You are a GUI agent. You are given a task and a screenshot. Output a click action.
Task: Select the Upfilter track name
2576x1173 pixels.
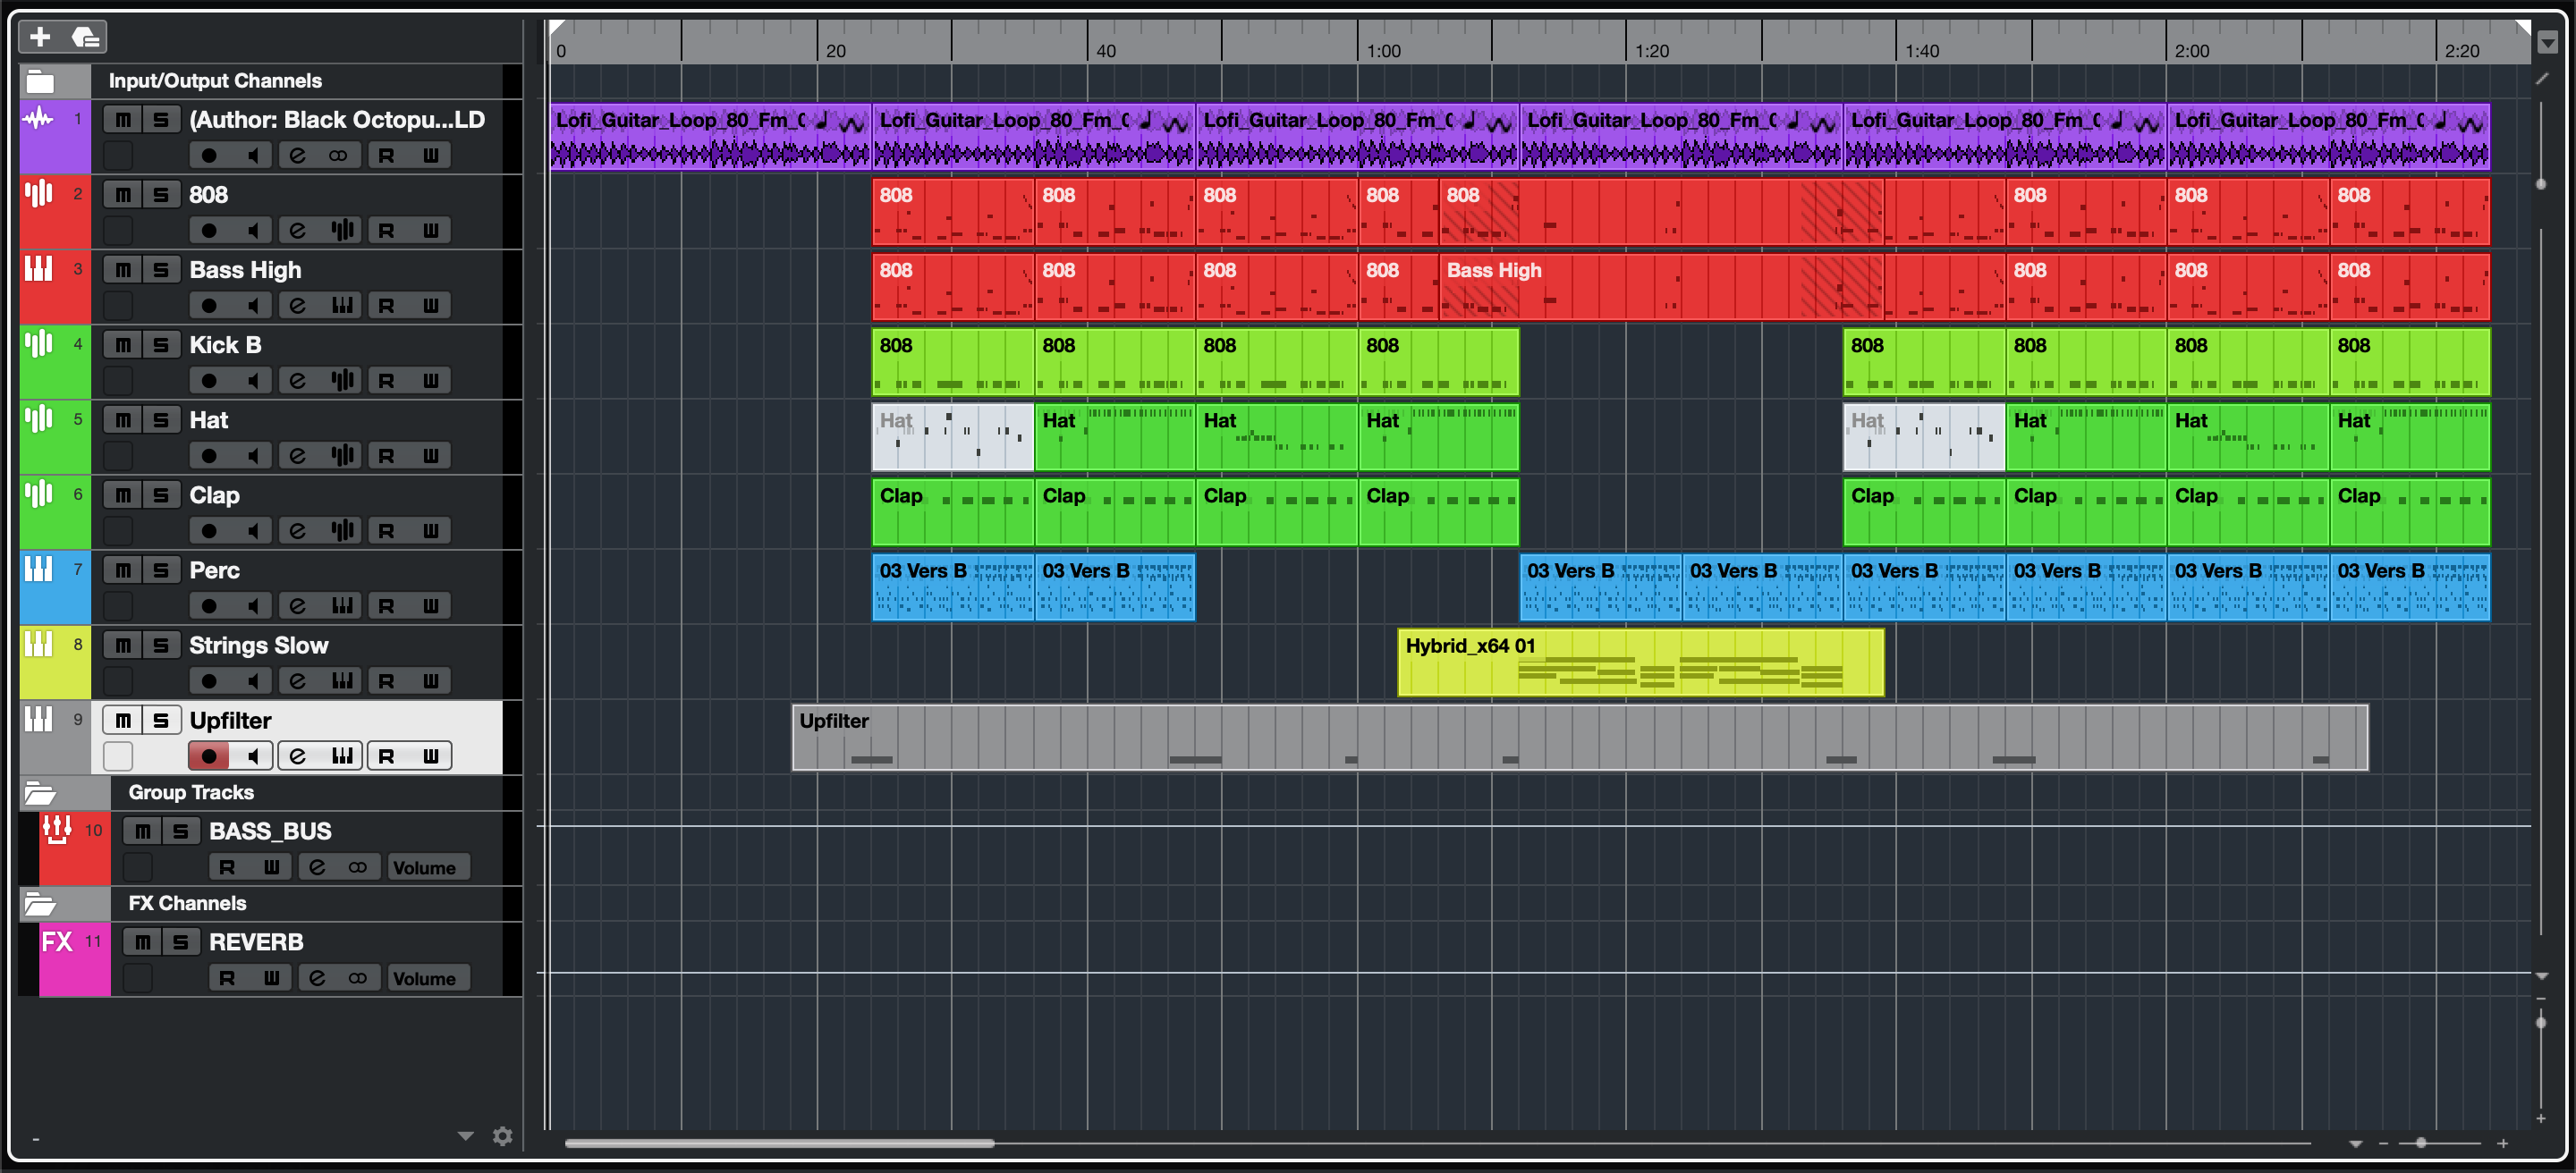point(231,721)
